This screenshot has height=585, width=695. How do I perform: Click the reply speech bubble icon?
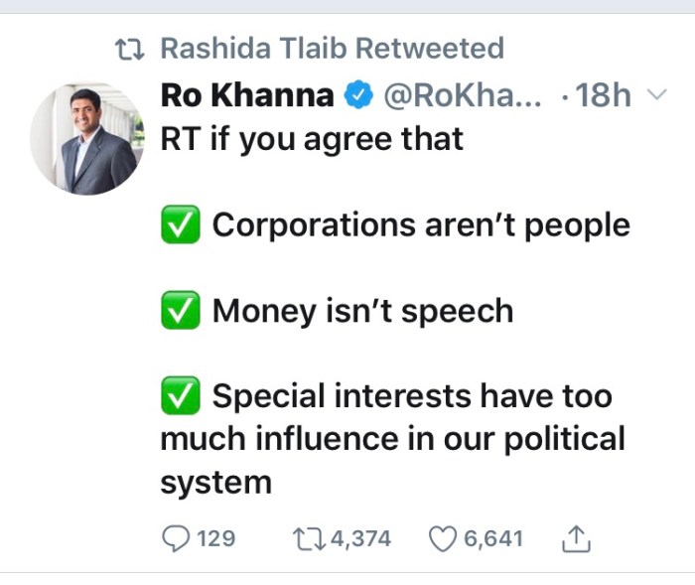(x=176, y=538)
